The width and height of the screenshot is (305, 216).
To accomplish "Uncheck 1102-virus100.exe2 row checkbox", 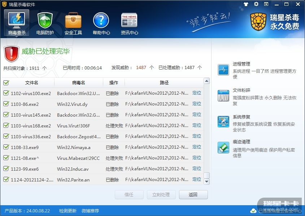I will (6, 93).
